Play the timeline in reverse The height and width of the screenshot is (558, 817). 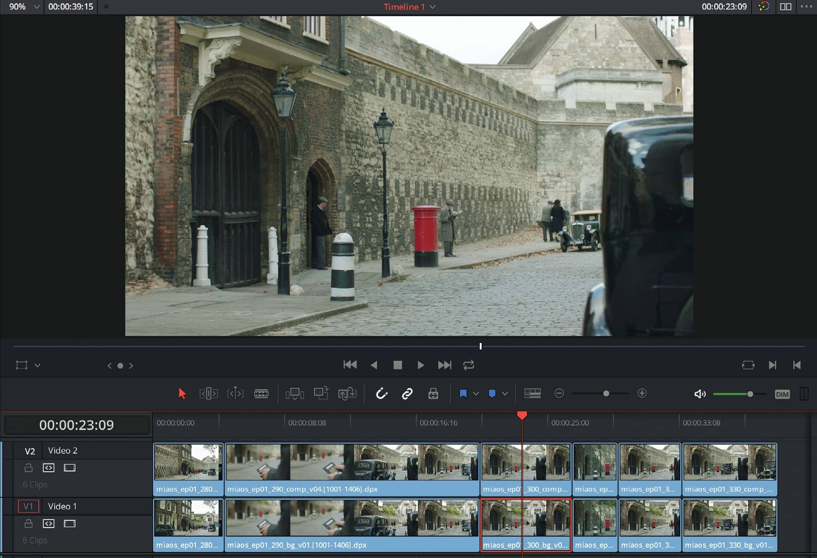(374, 365)
